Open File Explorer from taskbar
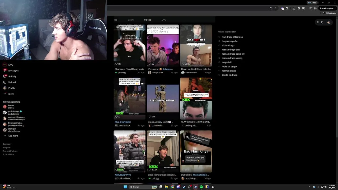This screenshot has width=338, height=190. 166,187
